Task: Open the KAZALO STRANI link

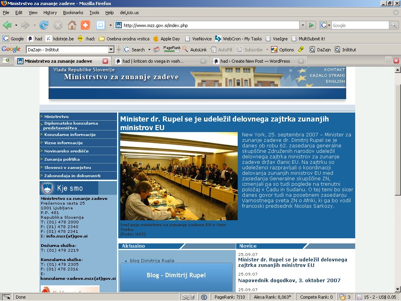Action: point(327,75)
